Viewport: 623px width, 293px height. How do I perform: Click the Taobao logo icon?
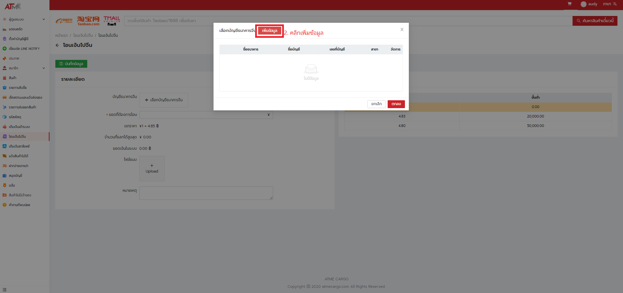point(88,21)
